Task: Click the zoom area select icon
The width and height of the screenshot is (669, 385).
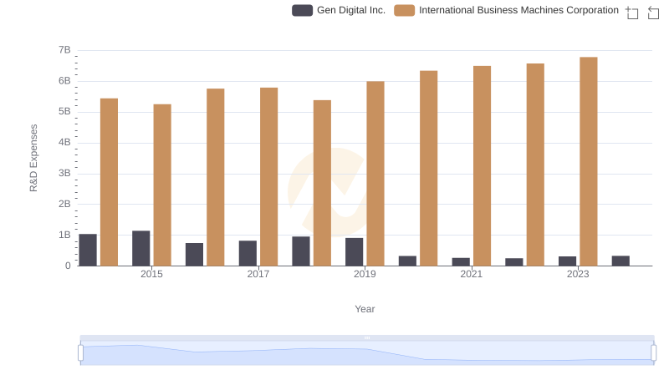Action: [x=632, y=13]
